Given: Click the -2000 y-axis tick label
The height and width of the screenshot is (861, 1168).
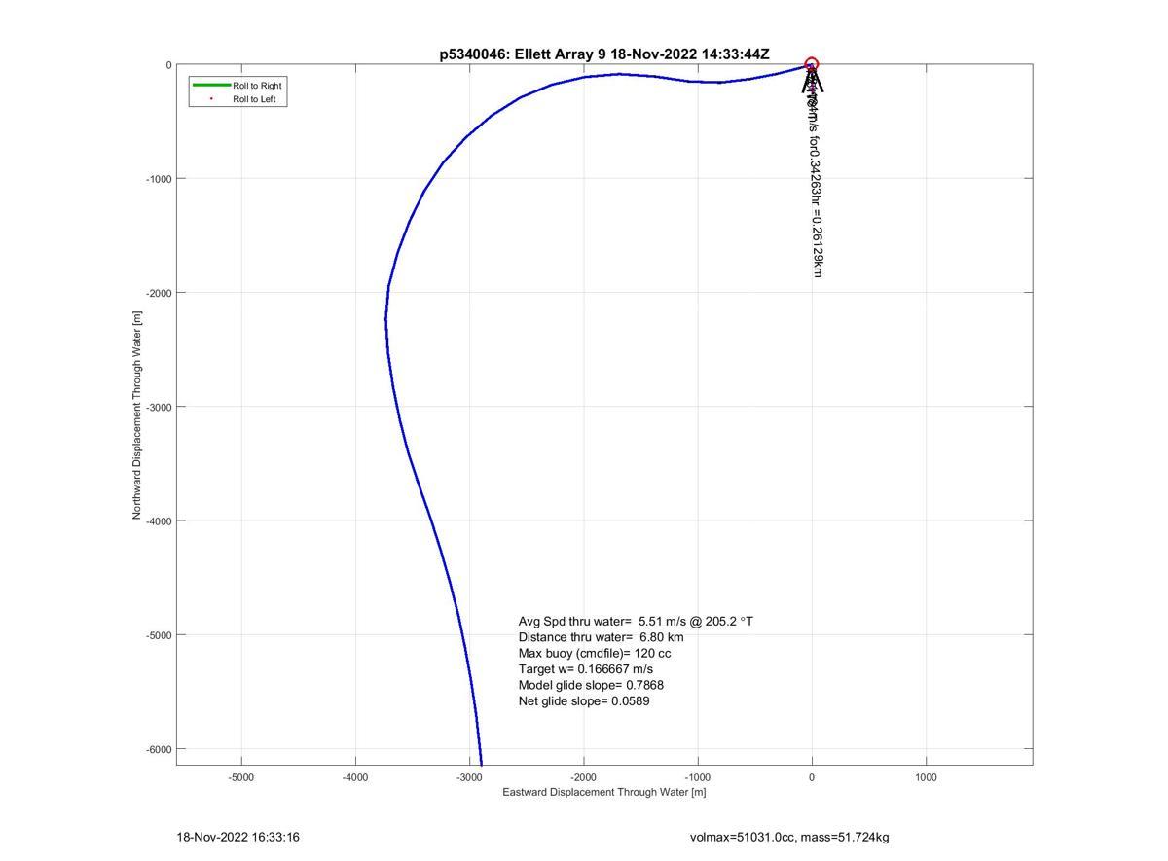Looking at the screenshot, I should coord(159,293).
